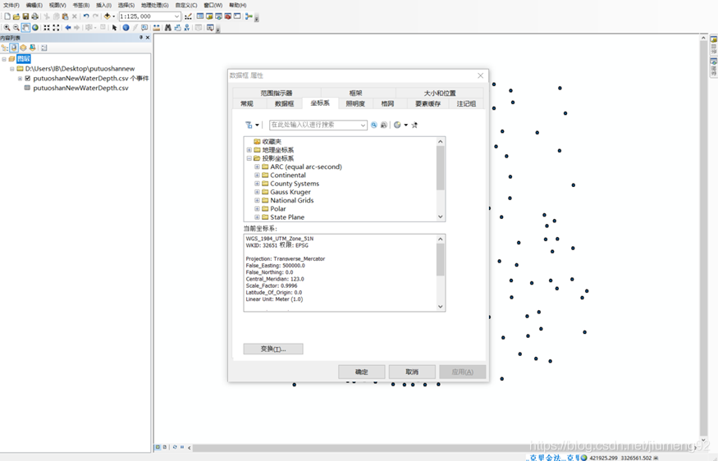Expand the Gauss Kruger folder
Screen dimensions: 718x461
click(257, 192)
